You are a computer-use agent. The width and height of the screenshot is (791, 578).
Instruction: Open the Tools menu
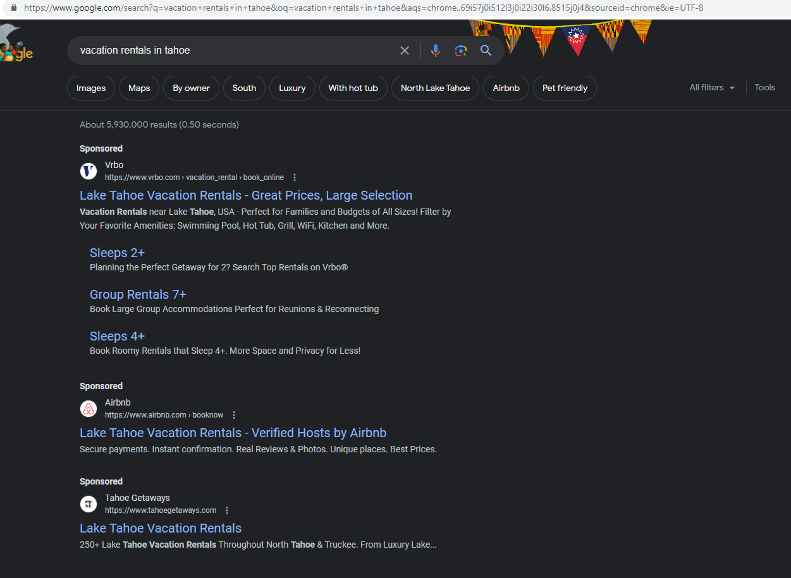764,88
